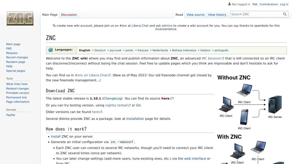This screenshot has width=292, height=164.
Task: Click the Download ZNC heading
Action: point(60,91)
